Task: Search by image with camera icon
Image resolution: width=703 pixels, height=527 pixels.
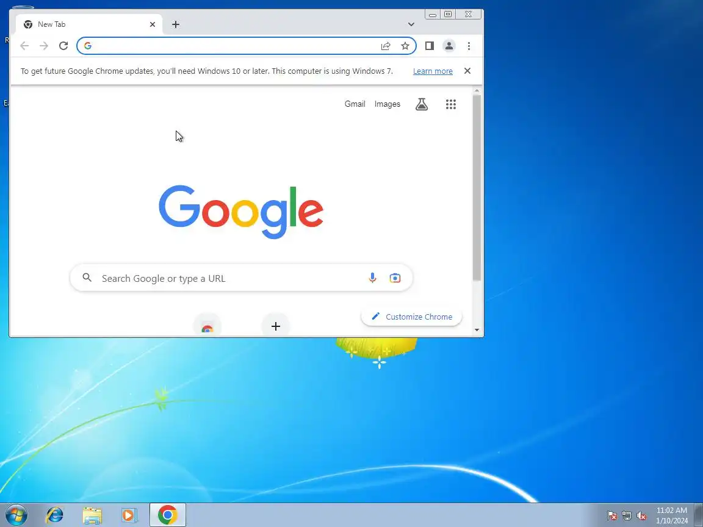Action: [395, 278]
